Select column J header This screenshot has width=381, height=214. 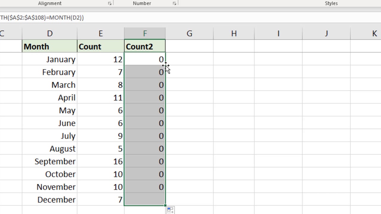326,34
